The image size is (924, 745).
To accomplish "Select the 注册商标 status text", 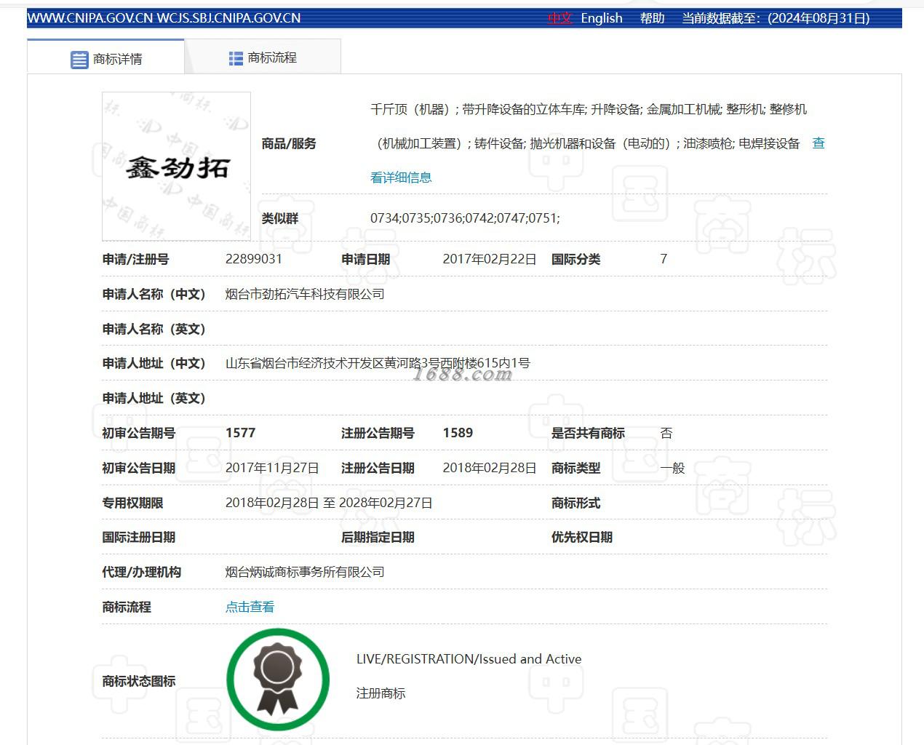I will tap(381, 693).
